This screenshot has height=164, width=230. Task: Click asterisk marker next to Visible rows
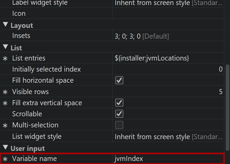click(5, 92)
